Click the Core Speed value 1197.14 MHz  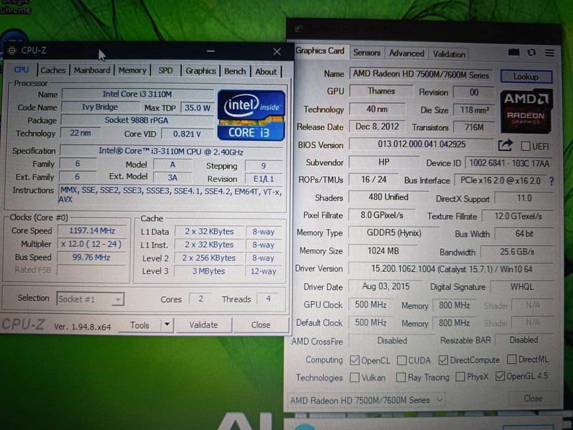pos(92,231)
